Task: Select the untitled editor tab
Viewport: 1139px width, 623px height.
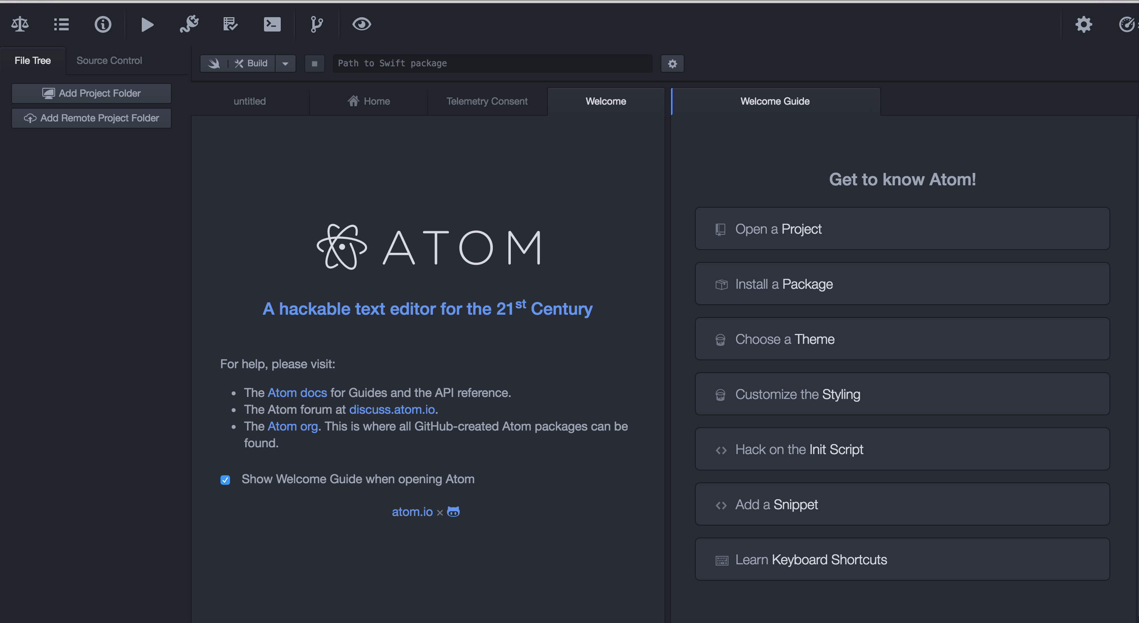Action: coord(250,101)
